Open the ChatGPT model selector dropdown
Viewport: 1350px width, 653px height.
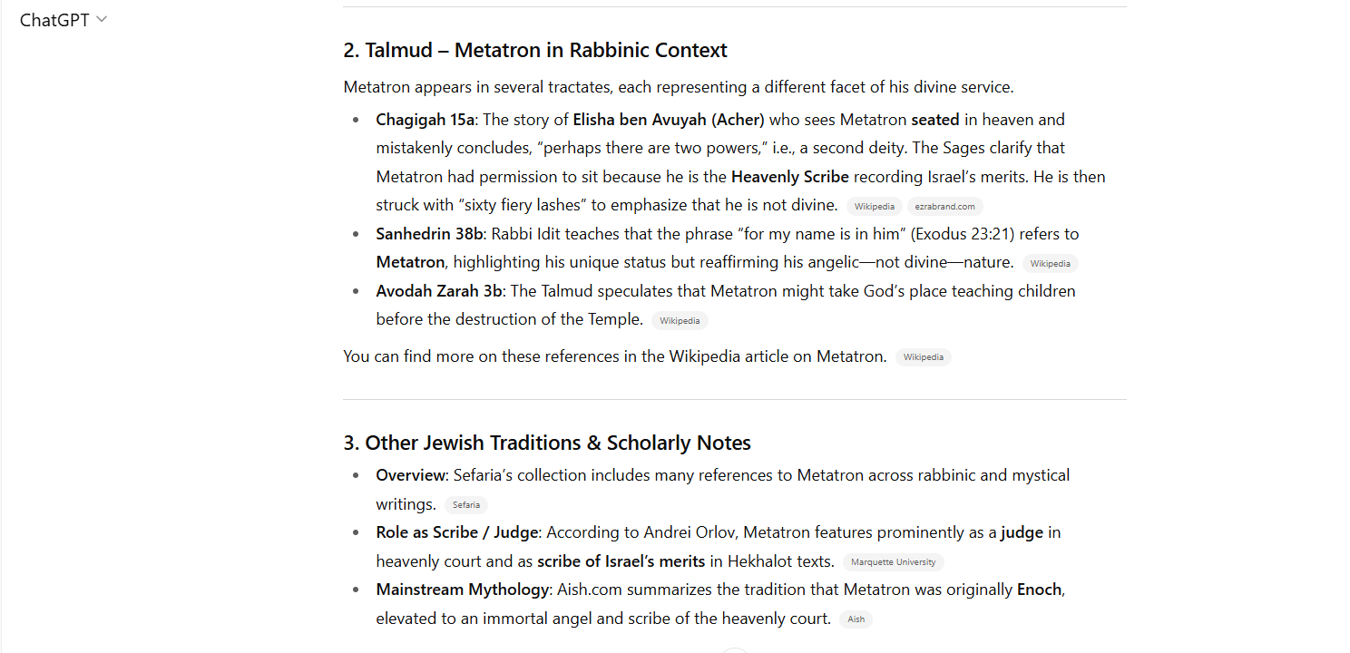[x=64, y=20]
